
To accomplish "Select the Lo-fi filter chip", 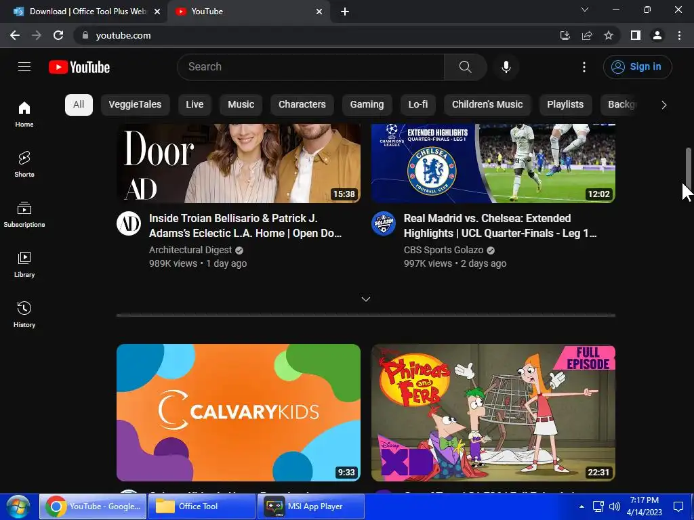I will [x=417, y=105].
